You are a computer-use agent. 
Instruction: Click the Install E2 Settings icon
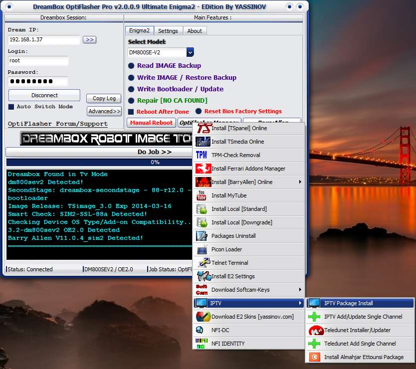point(204,276)
